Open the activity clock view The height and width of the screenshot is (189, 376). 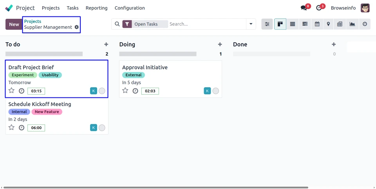[x=365, y=24]
